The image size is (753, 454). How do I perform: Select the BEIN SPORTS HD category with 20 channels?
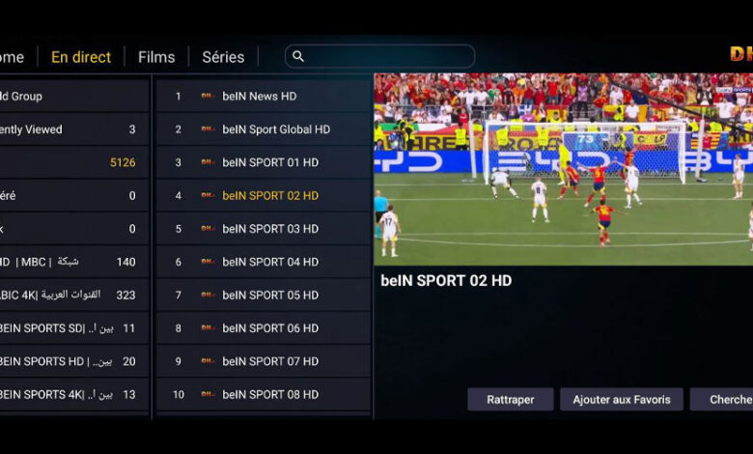73,361
